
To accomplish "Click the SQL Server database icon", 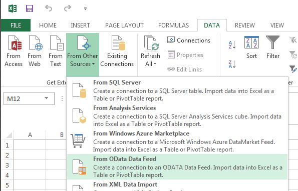I will pos(79,90).
